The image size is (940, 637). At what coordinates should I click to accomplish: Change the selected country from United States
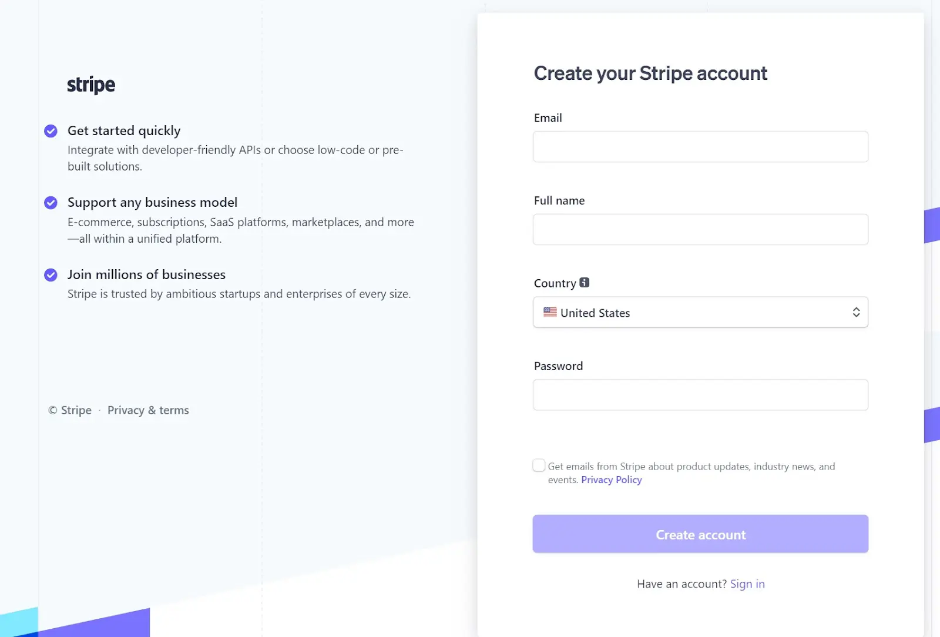(x=700, y=312)
